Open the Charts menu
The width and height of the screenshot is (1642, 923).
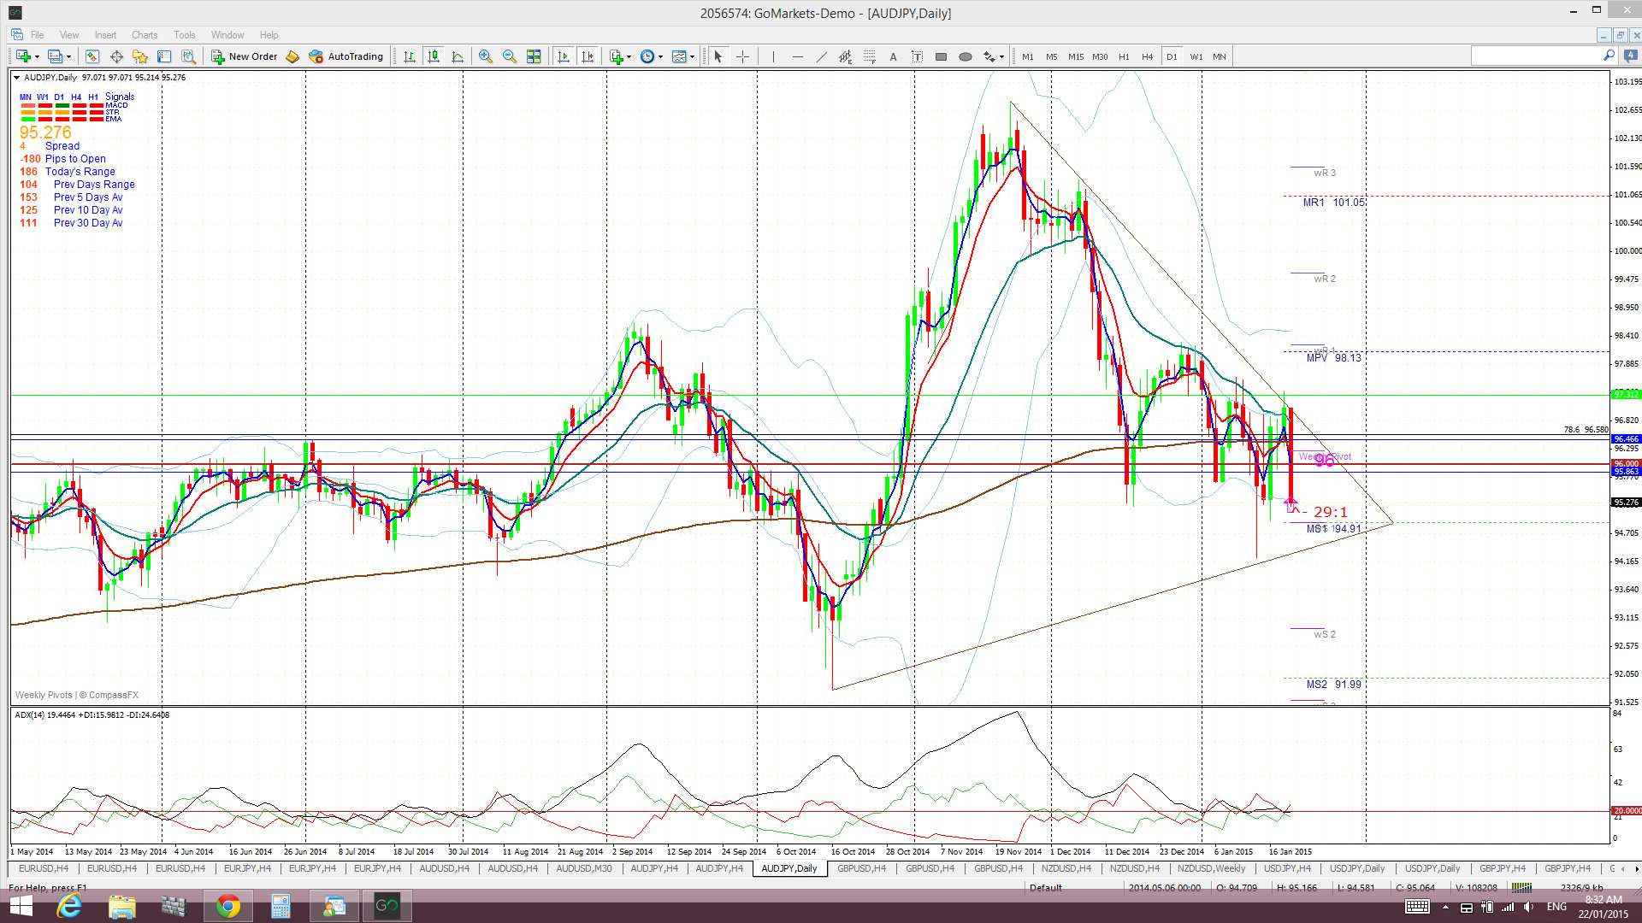pyautogui.click(x=144, y=35)
